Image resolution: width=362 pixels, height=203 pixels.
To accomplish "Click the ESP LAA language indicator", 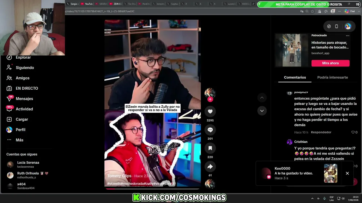I will [x=331, y=198].
